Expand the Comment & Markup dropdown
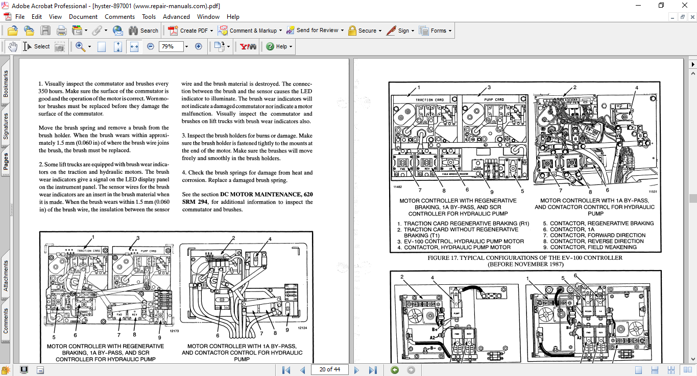Image resolution: width=697 pixels, height=376 pixels. [x=281, y=31]
